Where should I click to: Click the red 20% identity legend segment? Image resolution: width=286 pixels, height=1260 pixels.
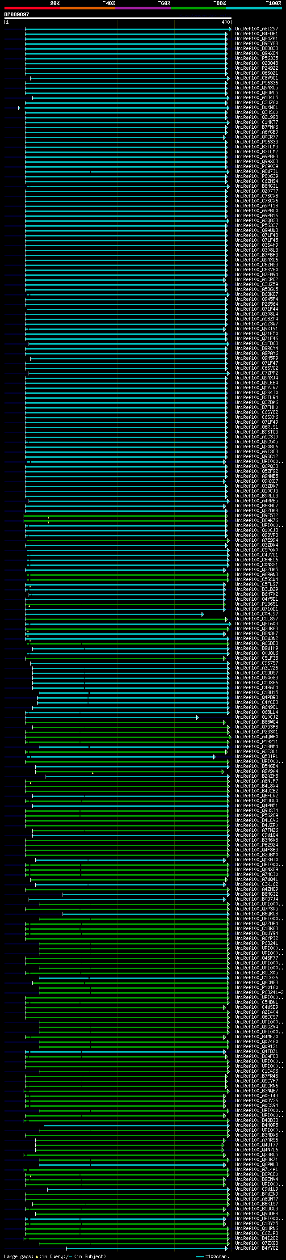coord(32,8)
